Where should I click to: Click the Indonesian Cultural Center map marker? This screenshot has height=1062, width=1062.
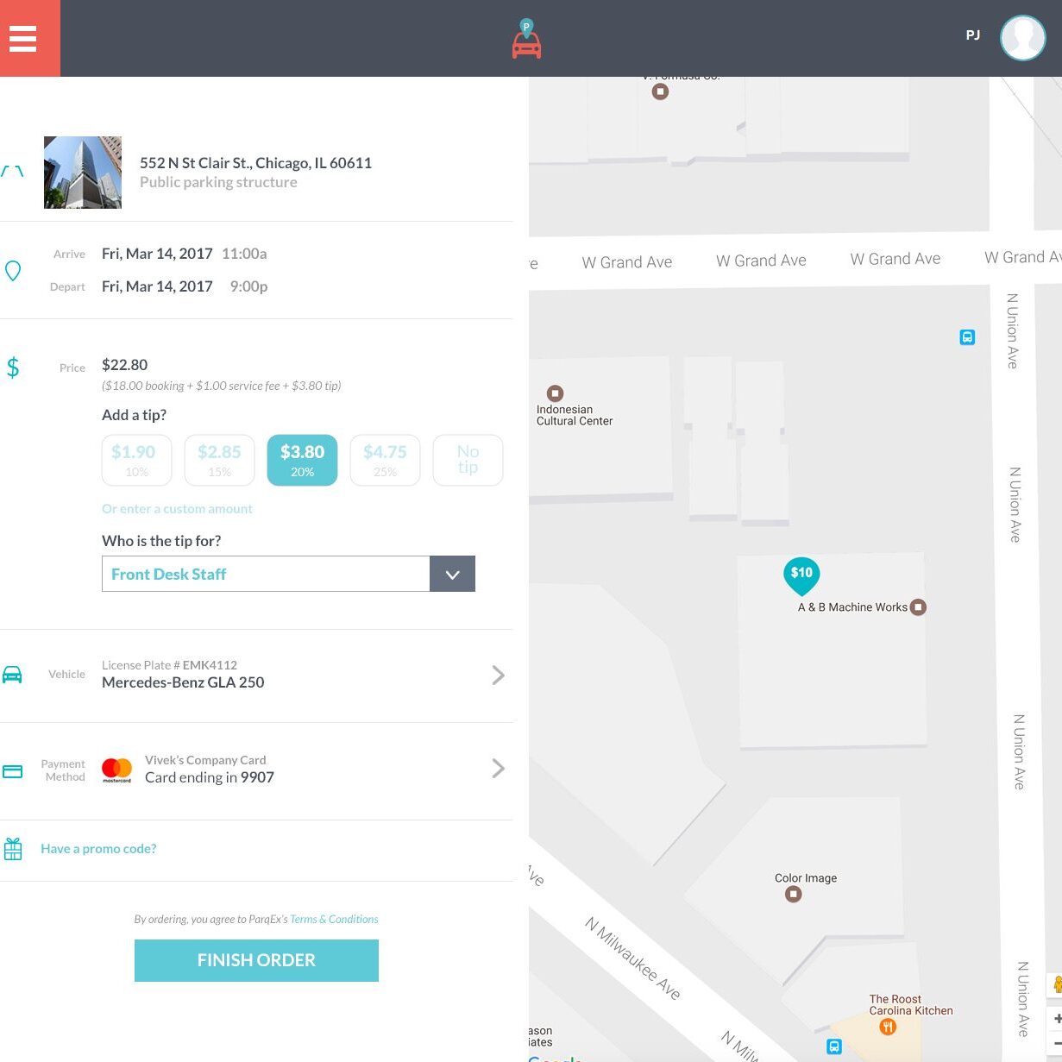[556, 393]
